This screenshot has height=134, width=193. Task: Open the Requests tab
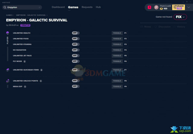click(x=87, y=7)
